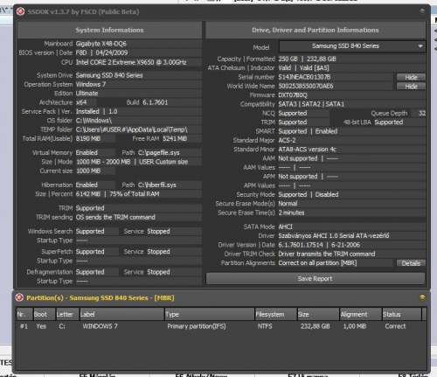Click the Queue Depth value 32

[x=422, y=113]
